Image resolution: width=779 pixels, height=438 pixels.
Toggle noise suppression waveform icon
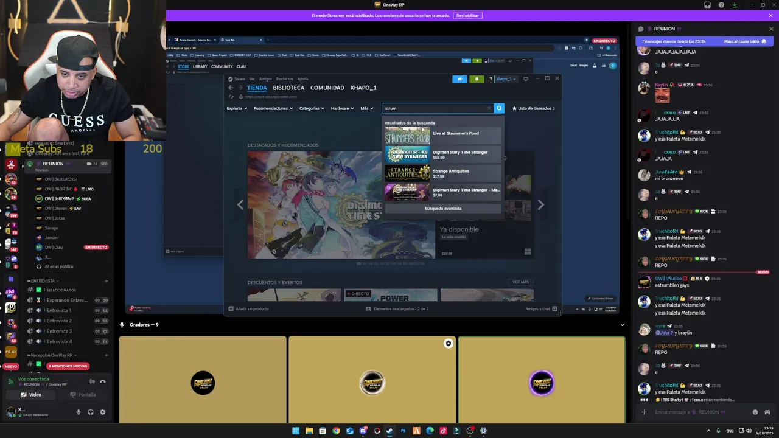92,381
